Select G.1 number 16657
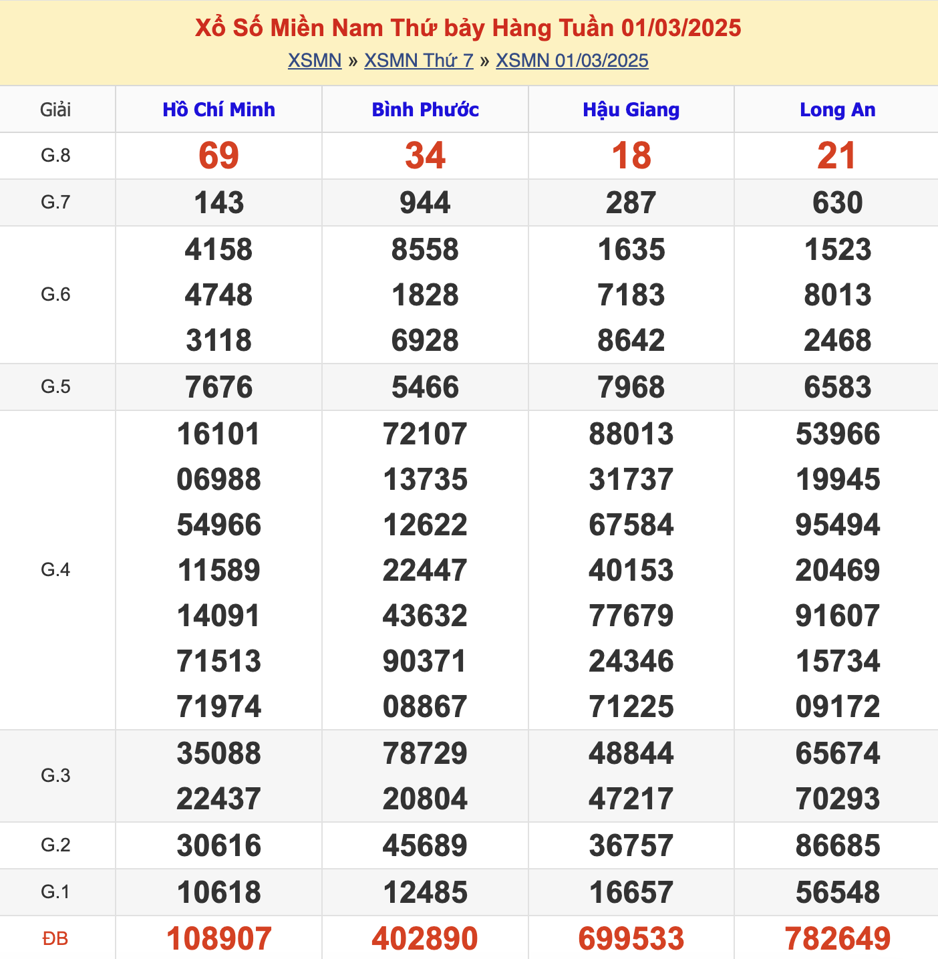Image resolution: width=938 pixels, height=959 pixels. 631,893
